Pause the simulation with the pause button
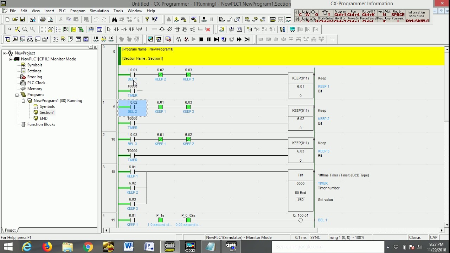The image size is (450, 253). (208, 39)
